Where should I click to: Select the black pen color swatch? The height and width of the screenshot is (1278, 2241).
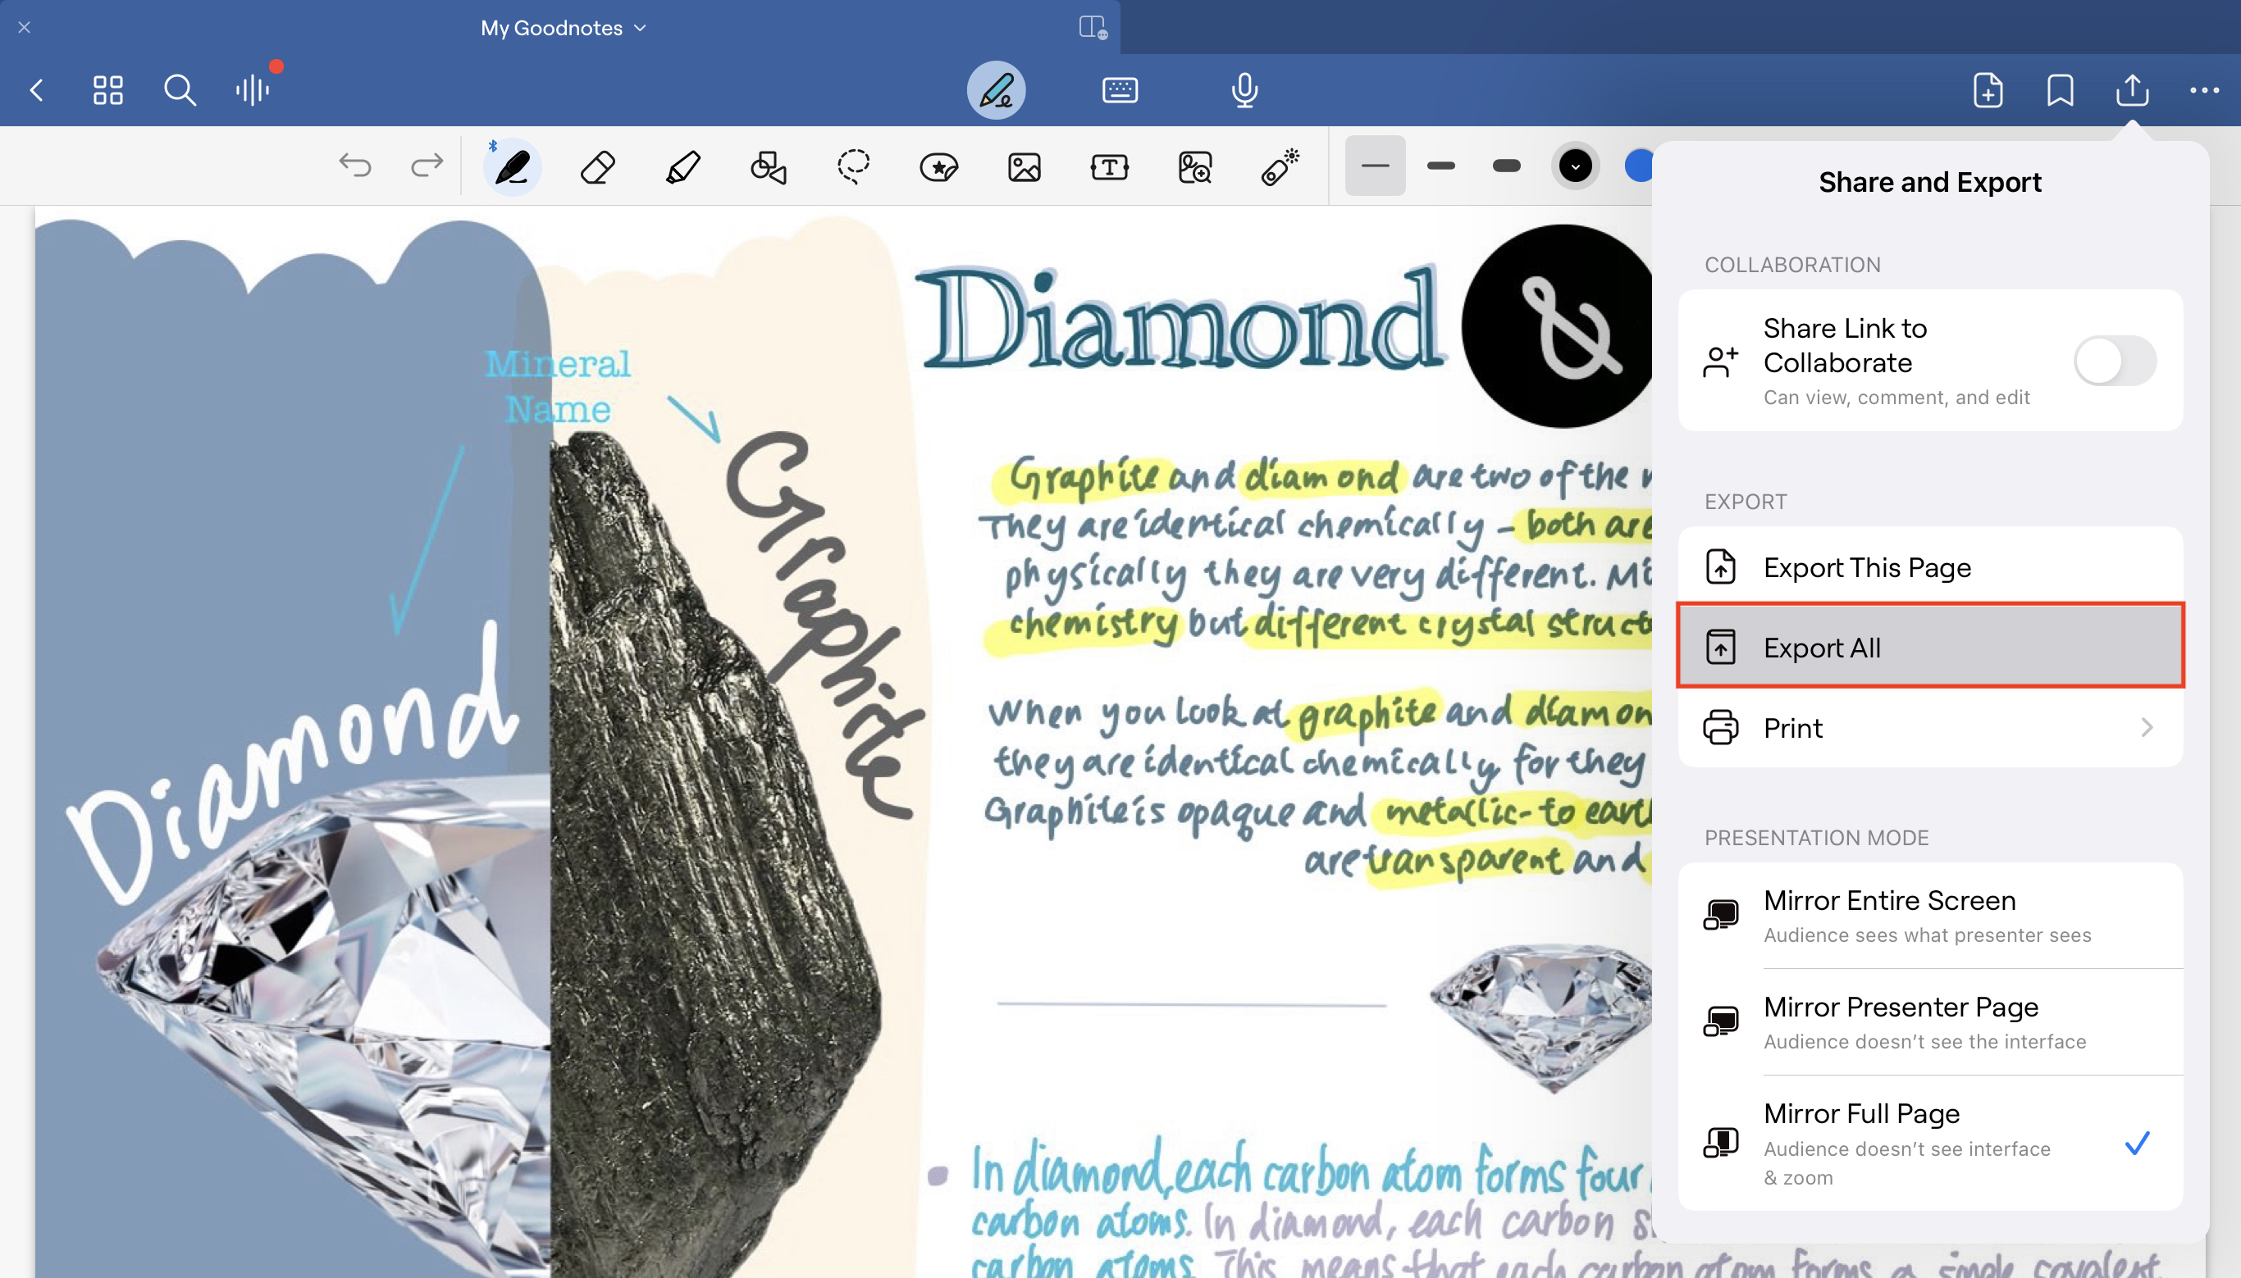[1574, 166]
